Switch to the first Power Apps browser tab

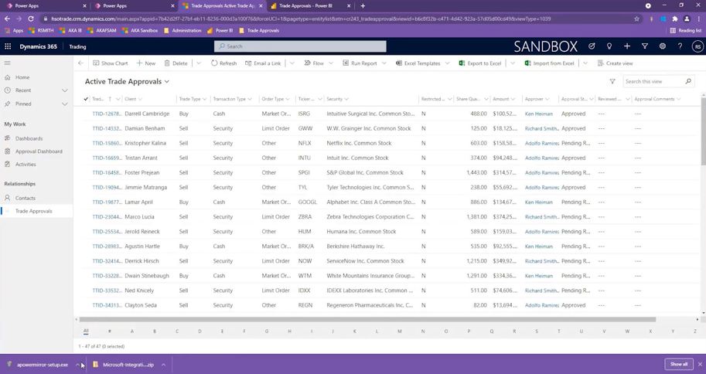coord(45,6)
